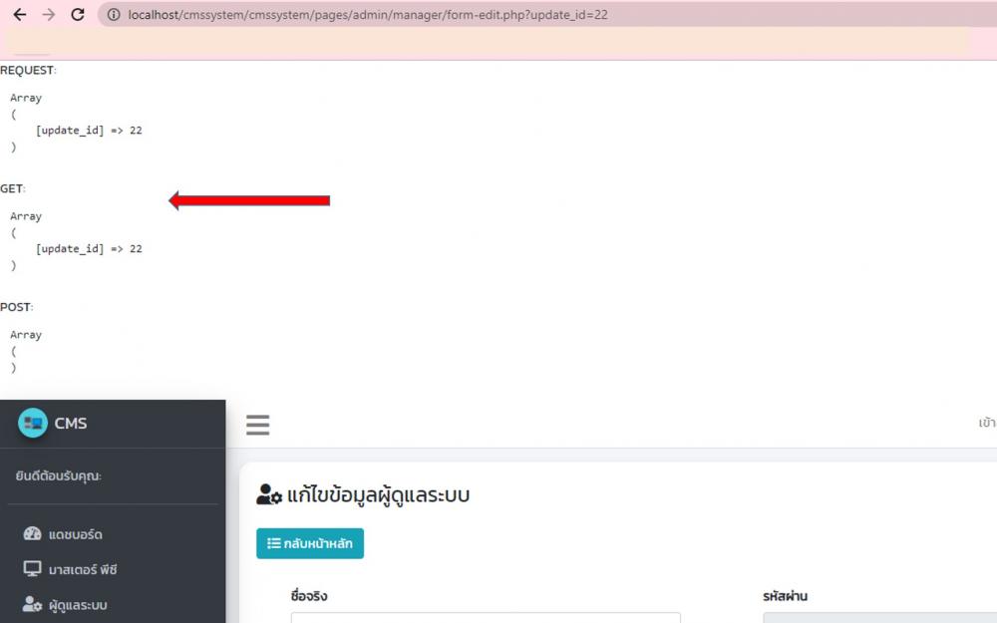This screenshot has width=997, height=623.
Task: Click the REQUEST: debug label
Action: (28, 70)
